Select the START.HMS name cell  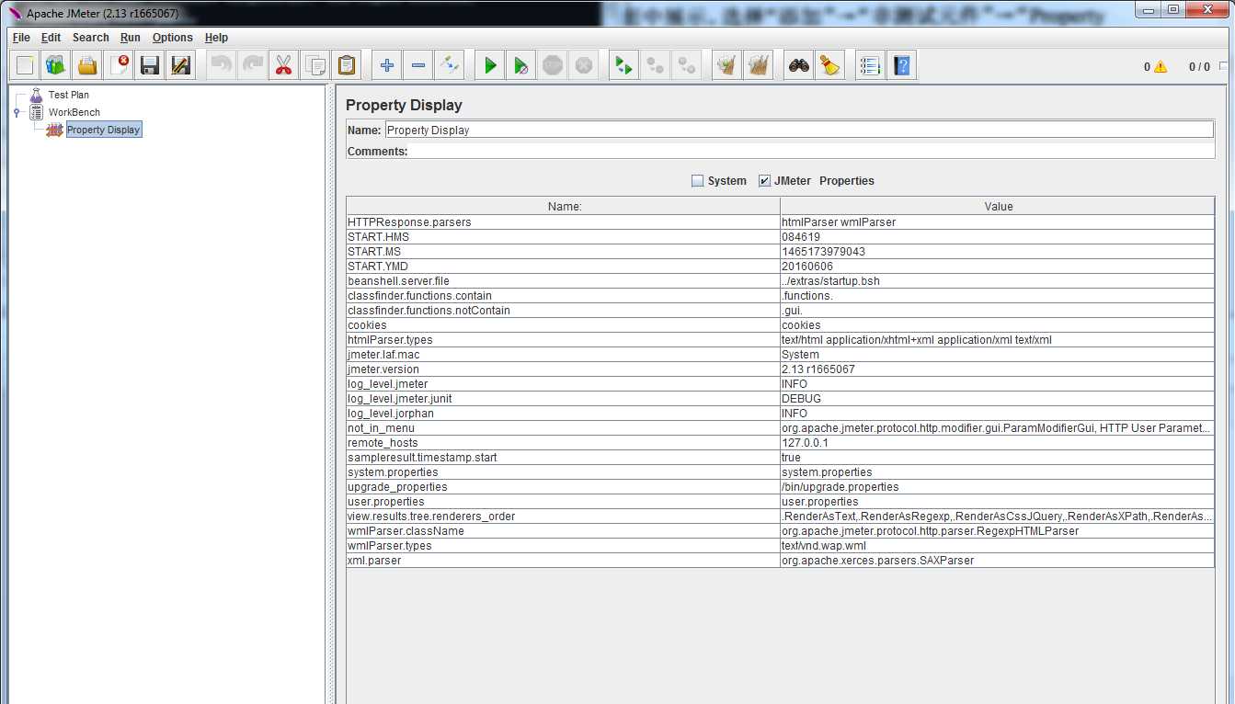563,237
